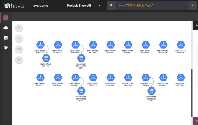198x125 pixels.
Task: Open the Project: Show All dropdown
Action: pos(83,6)
